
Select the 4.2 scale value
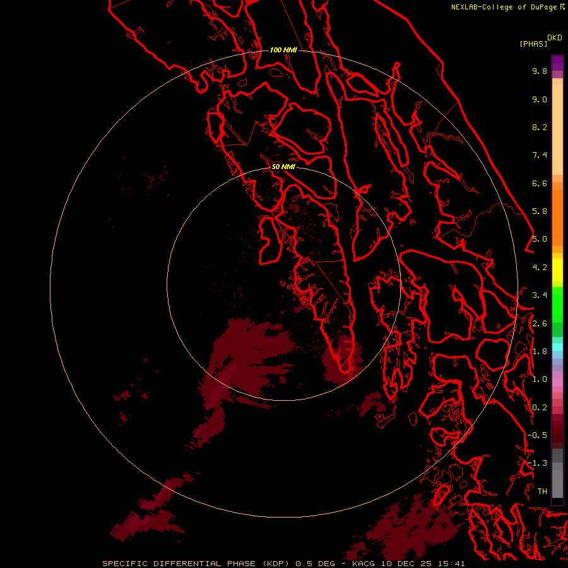click(540, 268)
